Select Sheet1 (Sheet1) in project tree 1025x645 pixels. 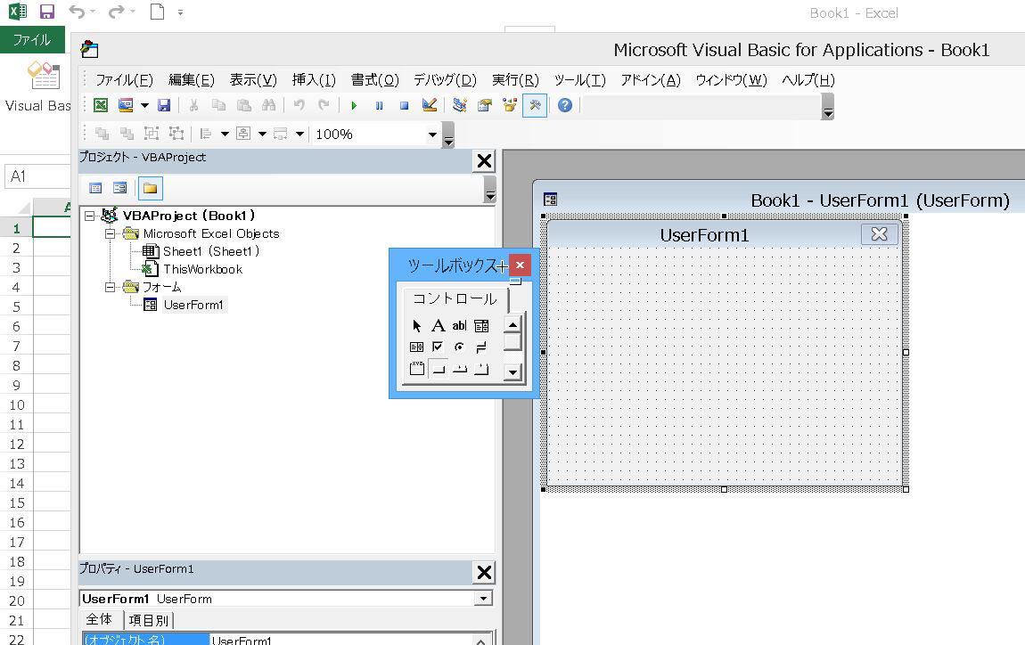click(x=211, y=251)
